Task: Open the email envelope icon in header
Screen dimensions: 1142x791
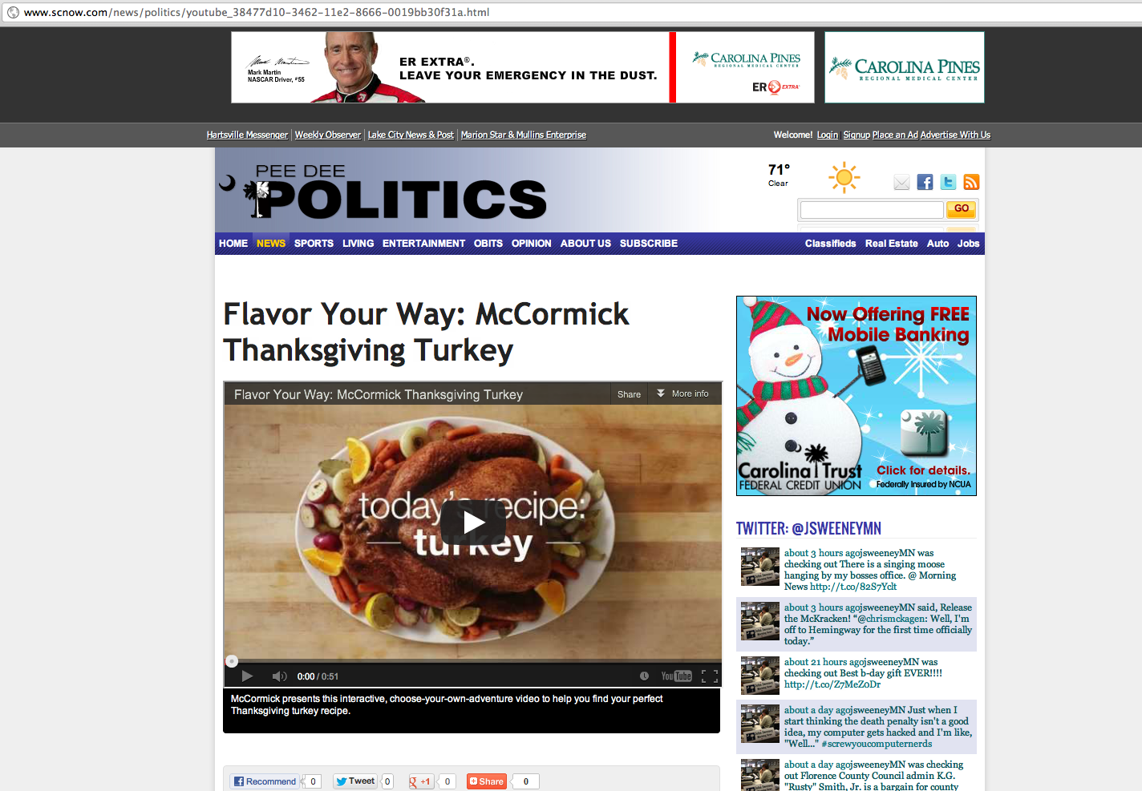Action: [901, 183]
